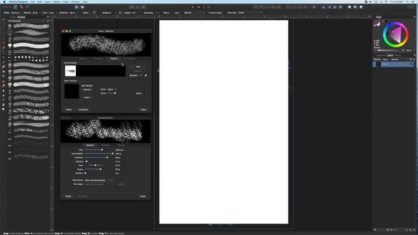Click the Add button for brush nozzles
Screen dimensions: 418x235
138,67
